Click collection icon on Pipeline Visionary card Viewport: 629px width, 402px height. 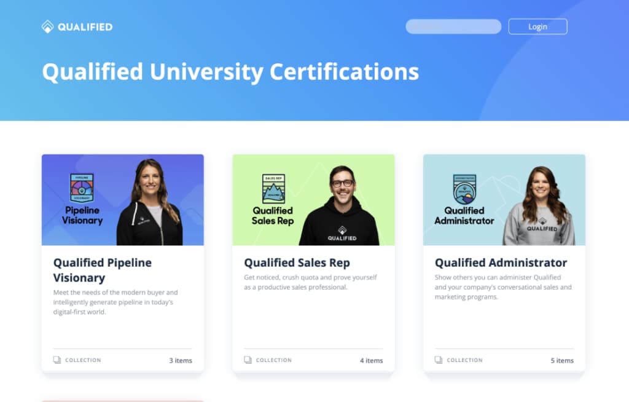(57, 360)
